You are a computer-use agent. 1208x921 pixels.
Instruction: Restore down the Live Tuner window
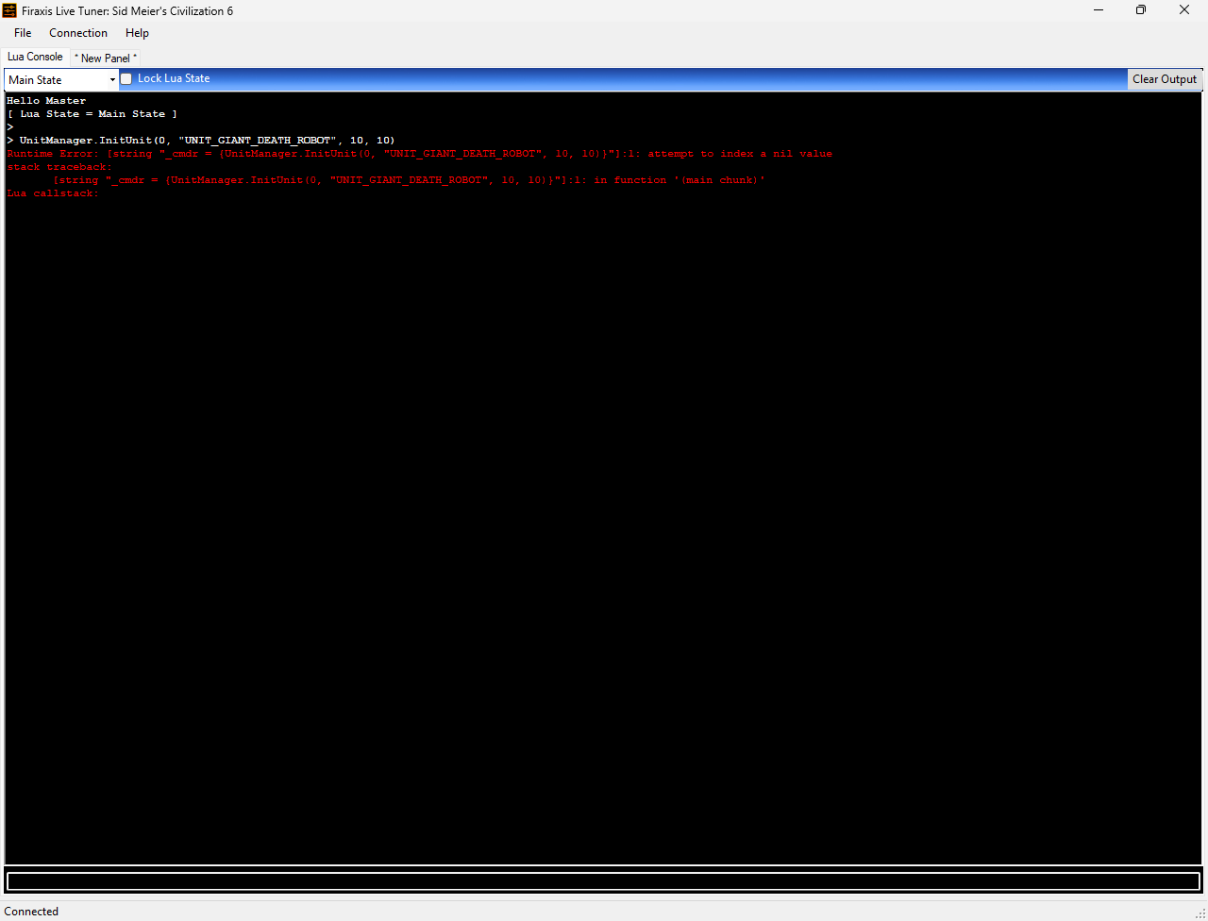tap(1141, 10)
